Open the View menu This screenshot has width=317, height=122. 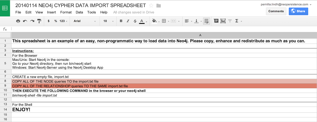coord(39,12)
